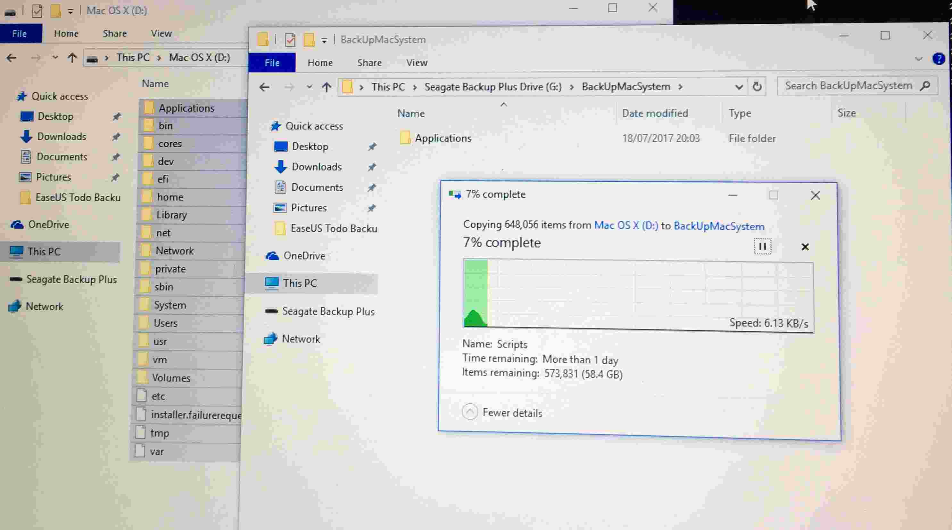Sort by Date modified column
This screenshot has width=952, height=530.
click(655, 113)
